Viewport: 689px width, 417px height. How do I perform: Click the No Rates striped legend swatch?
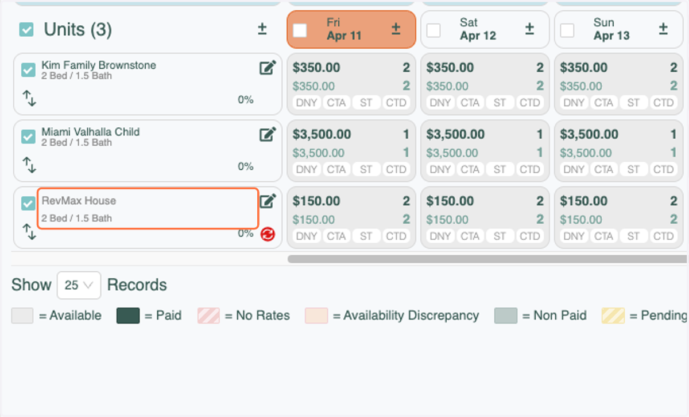209,315
